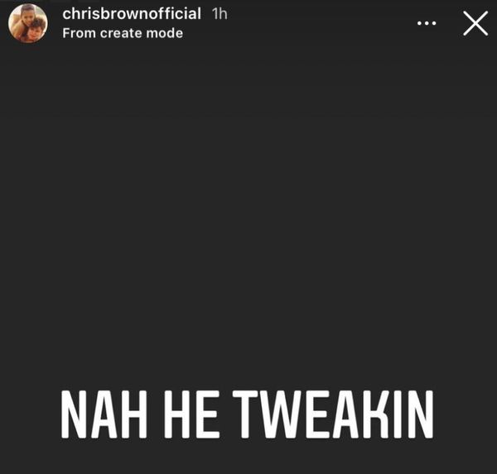
Task: Dismiss the story viewer using the cross
Action: [475, 23]
